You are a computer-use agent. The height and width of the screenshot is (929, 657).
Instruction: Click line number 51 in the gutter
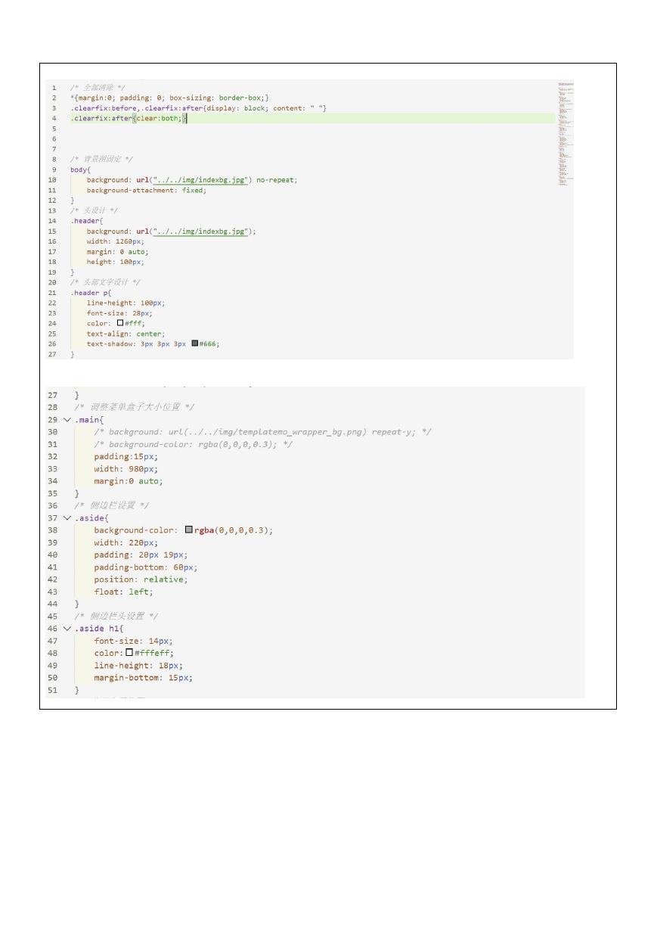(x=52, y=691)
